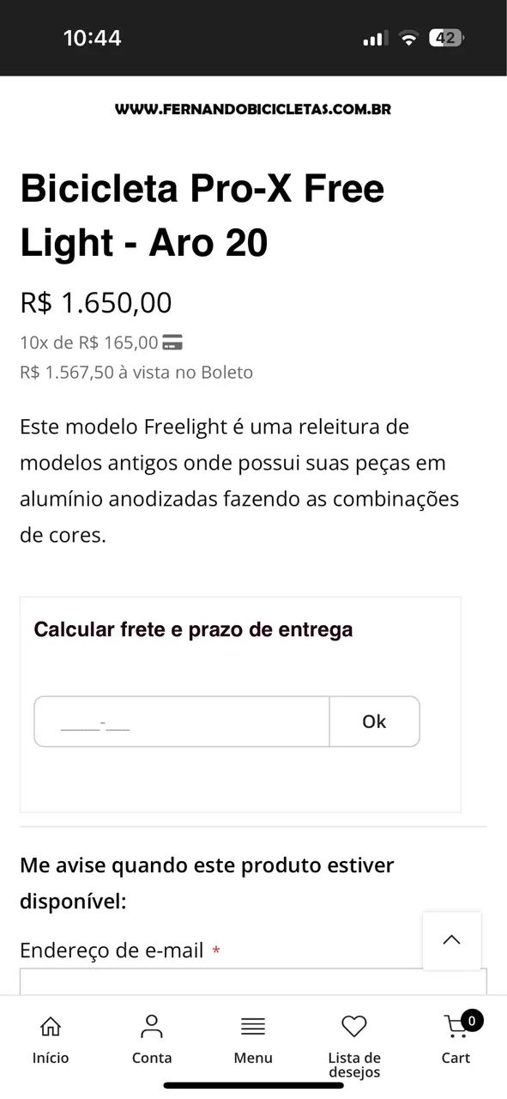
Task: Focus the CEP postal code field
Action: [x=182, y=721]
